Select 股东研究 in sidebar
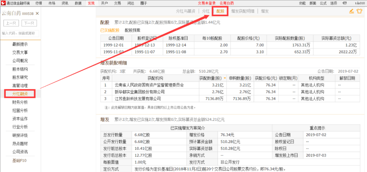 [x=20, y=78]
